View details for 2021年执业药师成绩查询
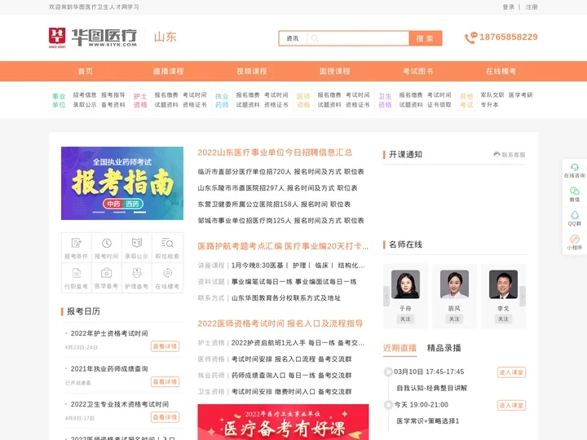Viewport: 587px width, 440px height. 165,381
